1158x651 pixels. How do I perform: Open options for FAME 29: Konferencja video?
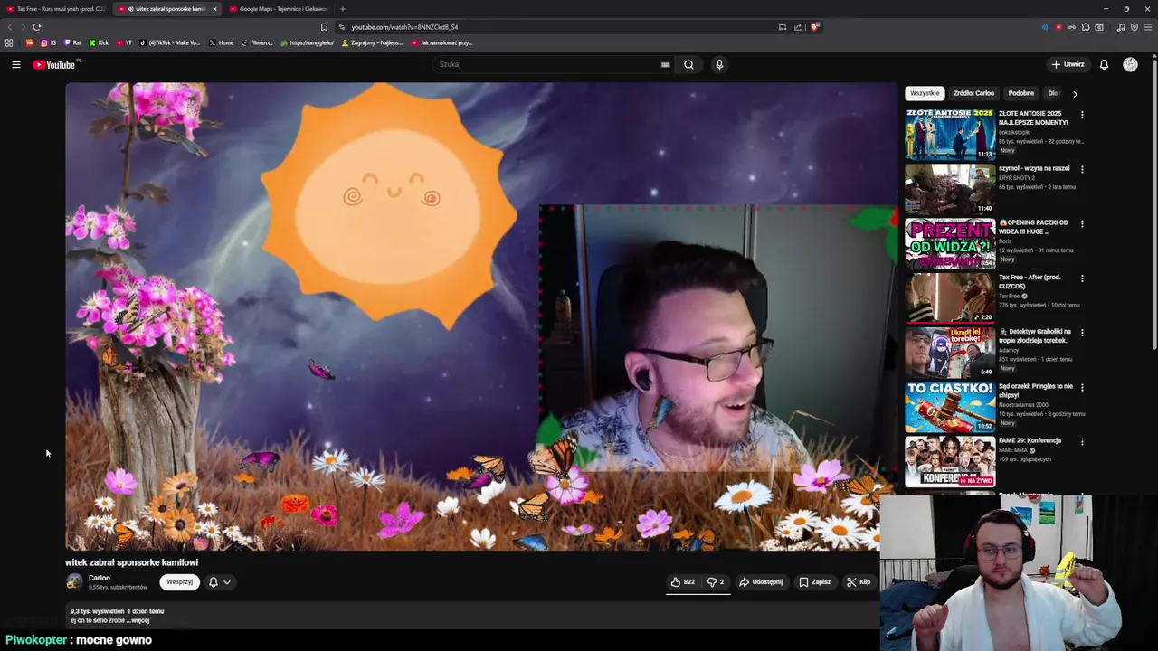point(1082,441)
